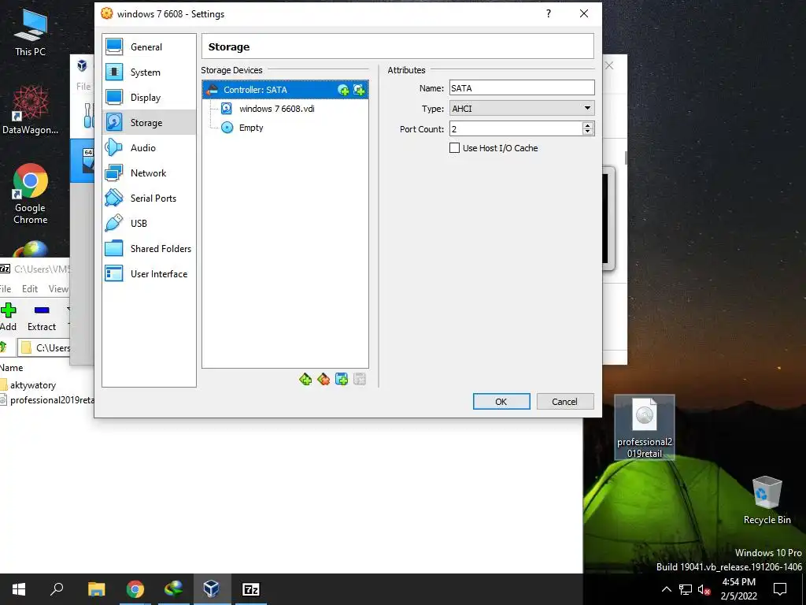The height and width of the screenshot is (605, 806).
Task: Open the Windows Start menu
Action: coord(19,589)
